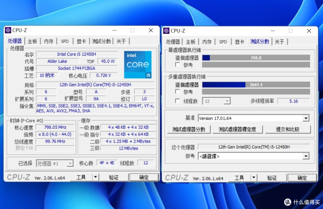The height and width of the screenshot is (209, 323).
Task: Click 測試處理器穩定度 button
Action: [237, 129]
